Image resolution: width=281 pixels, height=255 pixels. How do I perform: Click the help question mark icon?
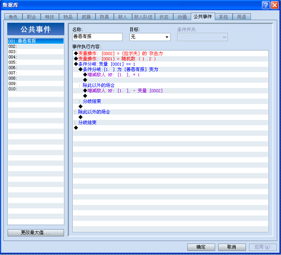coord(266,5)
